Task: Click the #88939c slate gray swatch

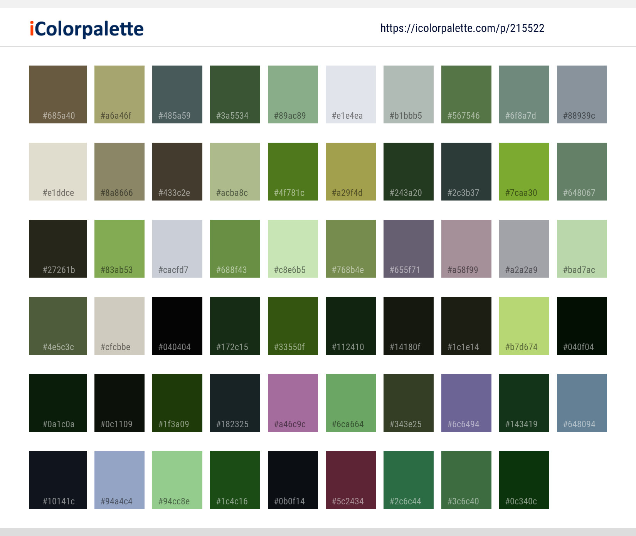Action: tap(582, 94)
